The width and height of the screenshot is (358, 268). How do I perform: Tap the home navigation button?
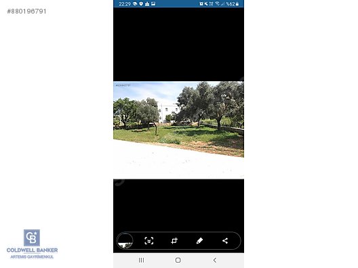178,260
